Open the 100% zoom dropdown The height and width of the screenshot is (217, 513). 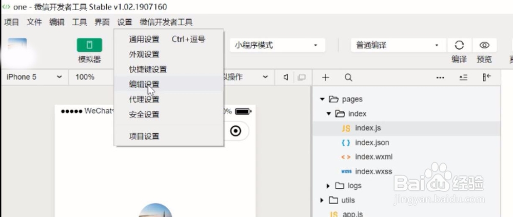(x=90, y=77)
